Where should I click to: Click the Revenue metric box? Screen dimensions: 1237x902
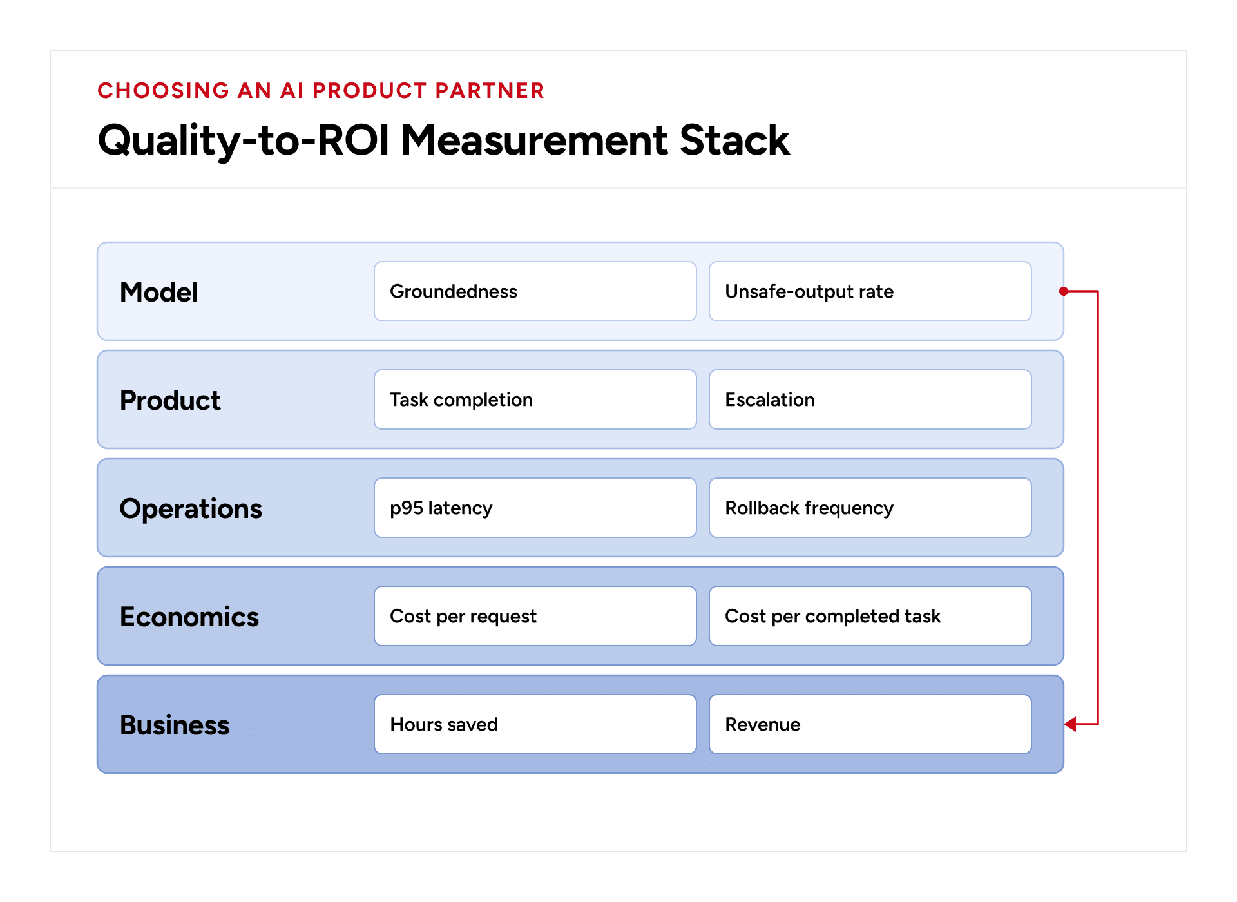click(870, 724)
